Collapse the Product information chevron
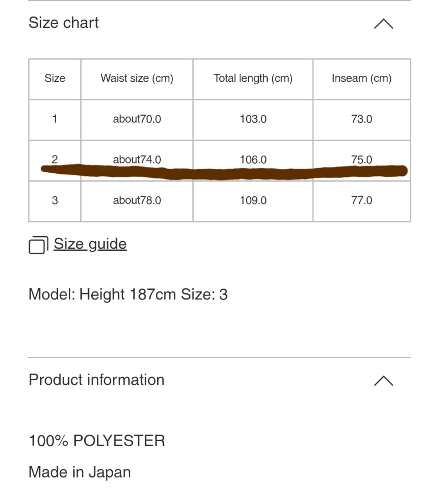 (x=383, y=381)
